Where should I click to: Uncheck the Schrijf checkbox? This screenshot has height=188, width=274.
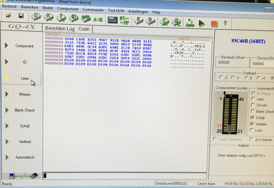252,118
